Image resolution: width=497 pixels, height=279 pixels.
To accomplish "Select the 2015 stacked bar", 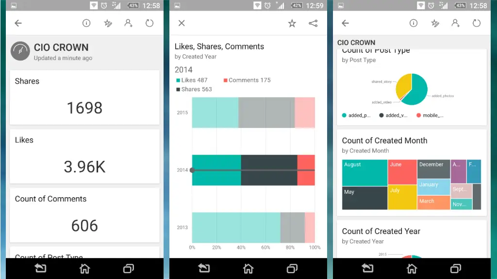I will coord(253,112).
